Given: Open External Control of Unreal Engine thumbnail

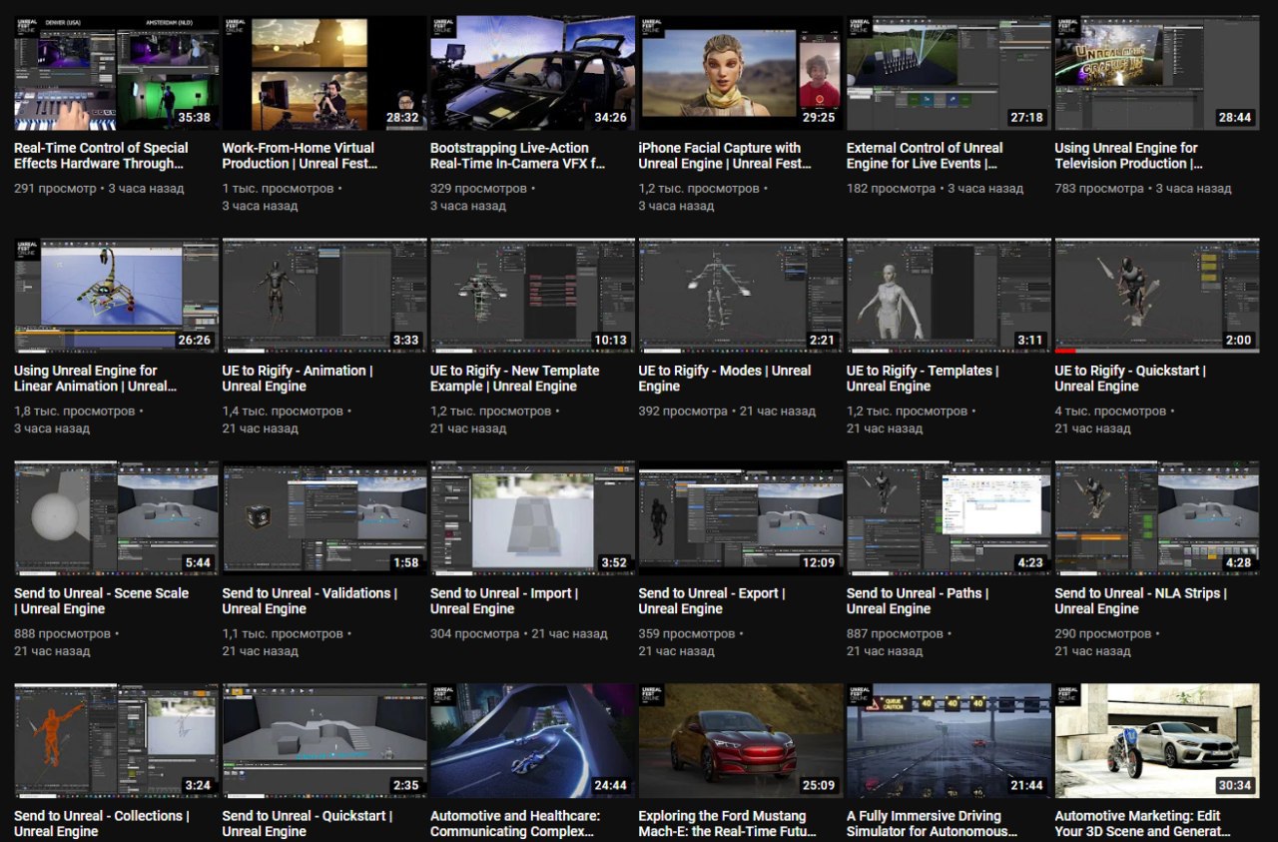Looking at the screenshot, I should pos(950,73).
